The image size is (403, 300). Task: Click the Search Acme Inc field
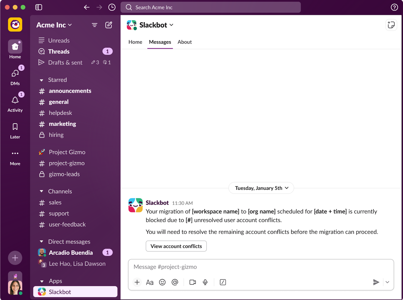point(210,7)
